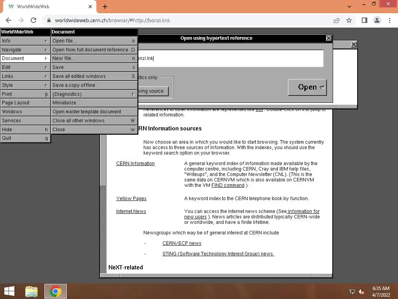Screen dimensions: 398x299
Task: Close the window behind the dialog
Action: pyautogui.click(x=354, y=44)
